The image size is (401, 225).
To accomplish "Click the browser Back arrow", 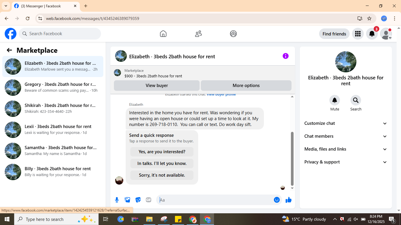I will pos(6,18).
